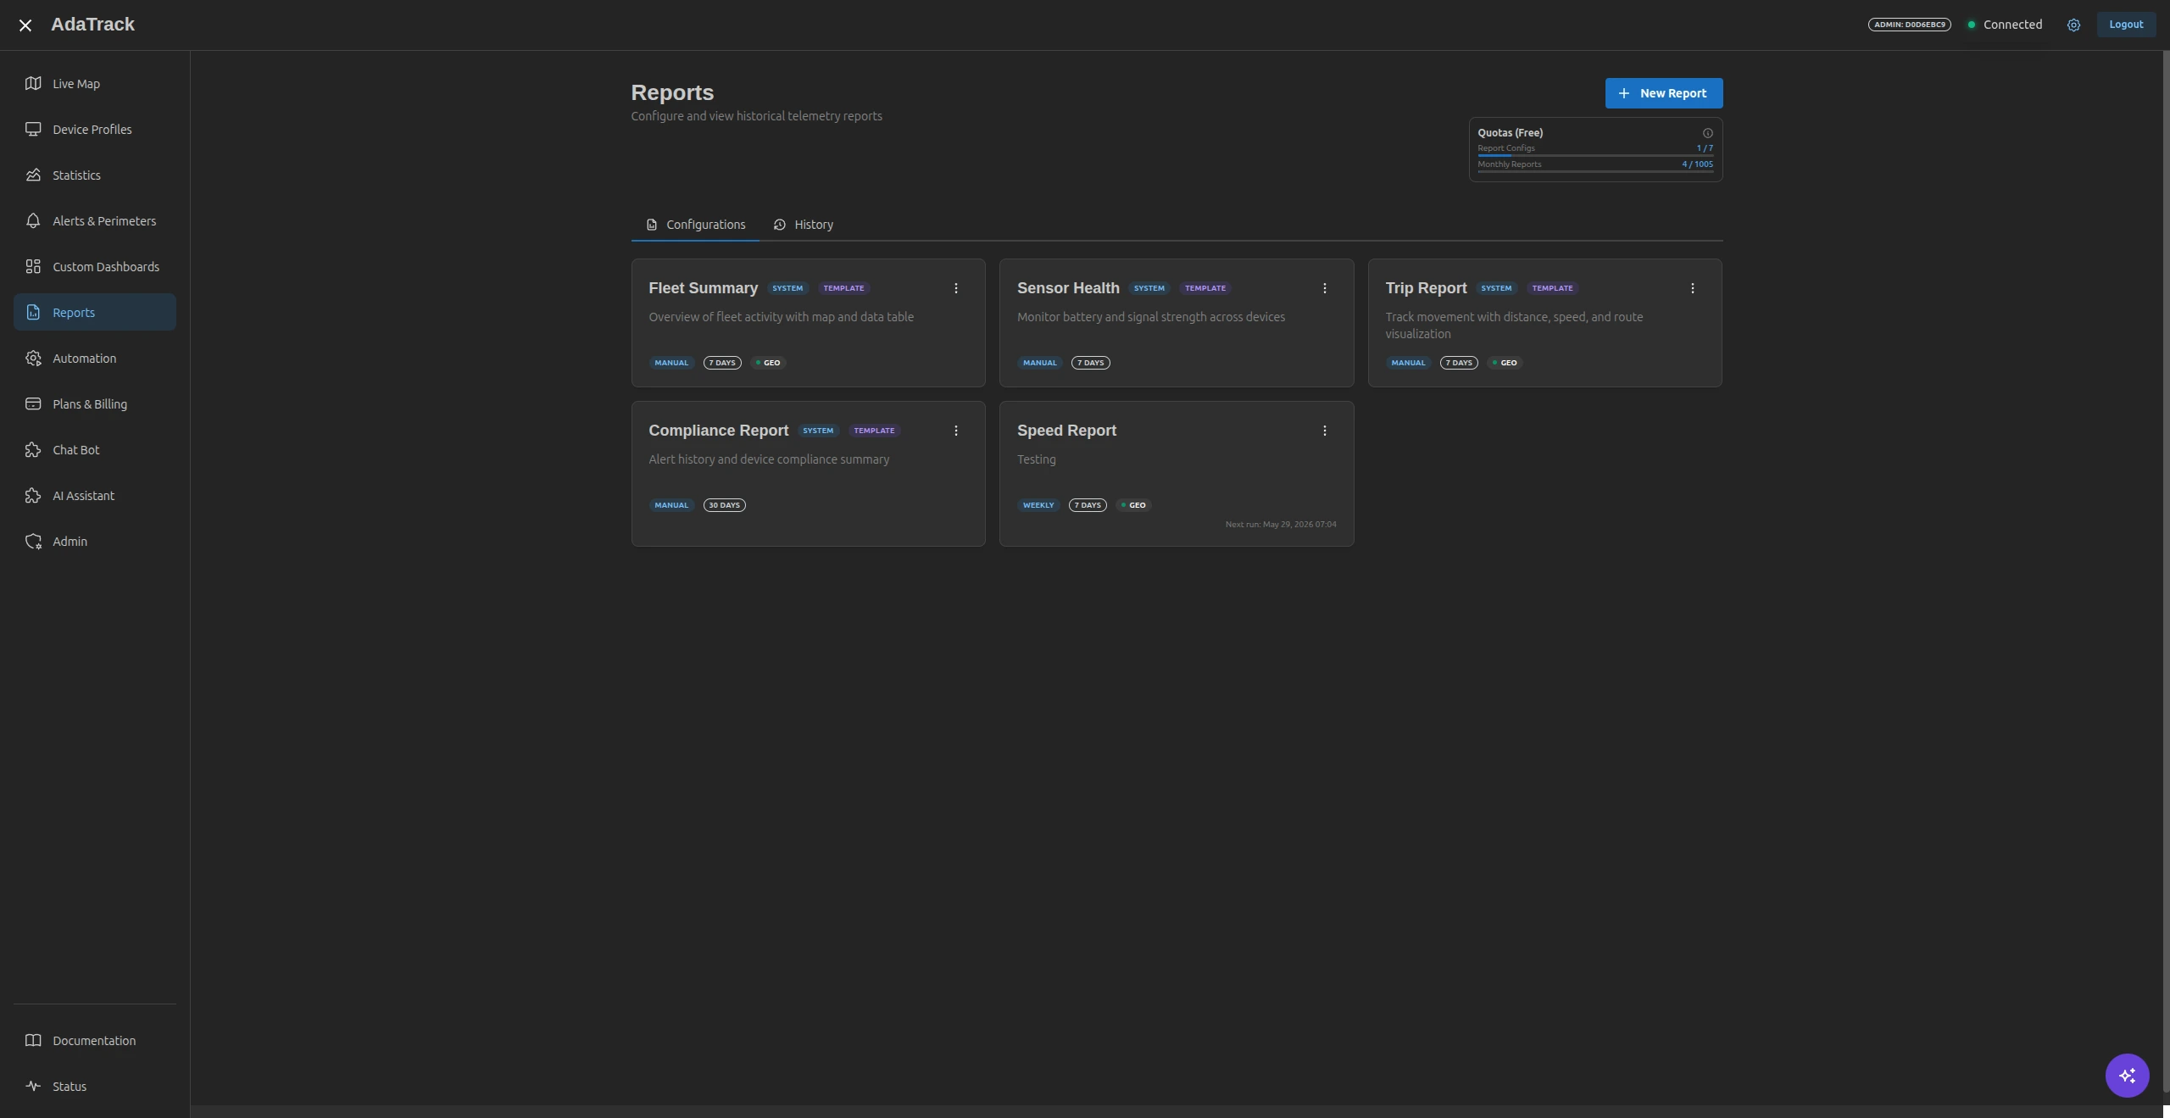
Task: Click 'Next run: May 29, 2026 07:04' text
Action: click(x=1281, y=525)
